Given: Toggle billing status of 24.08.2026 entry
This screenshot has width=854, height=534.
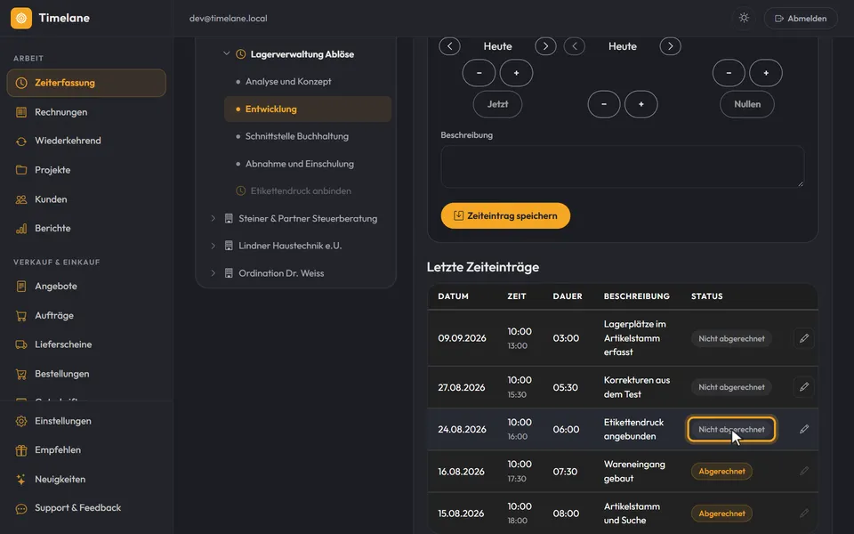Looking at the screenshot, I should tap(731, 429).
